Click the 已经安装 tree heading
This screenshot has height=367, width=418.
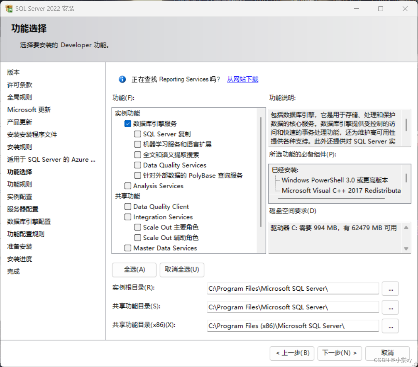(285, 170)
